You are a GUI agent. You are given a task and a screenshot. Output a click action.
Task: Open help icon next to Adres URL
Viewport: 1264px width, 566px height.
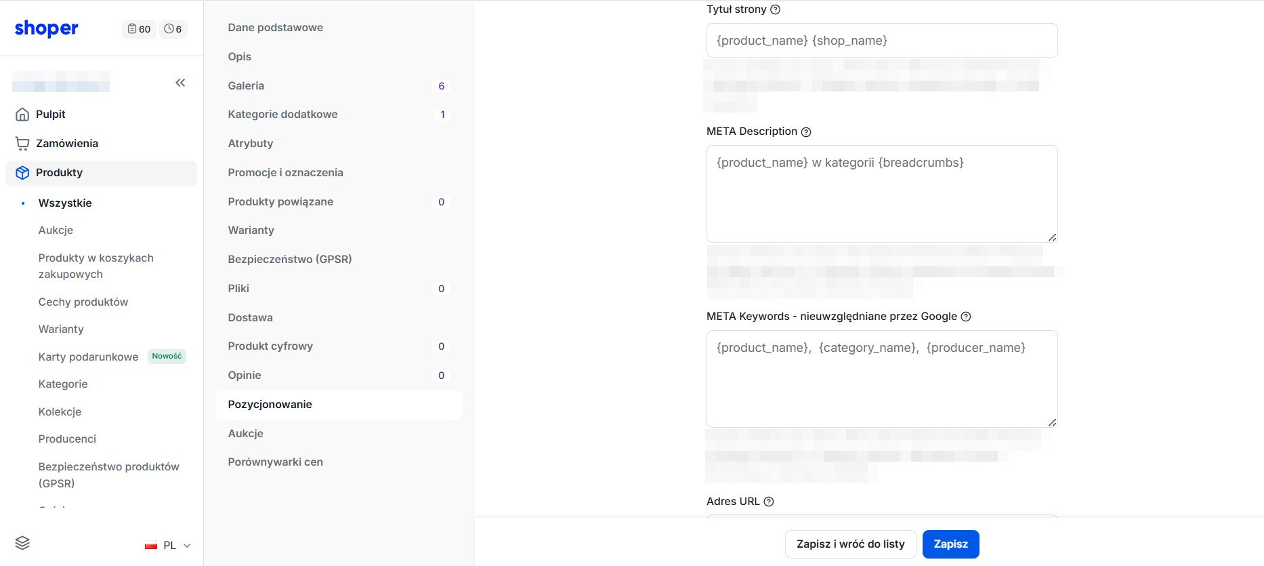pyautogui.click(x=769, y=502)
